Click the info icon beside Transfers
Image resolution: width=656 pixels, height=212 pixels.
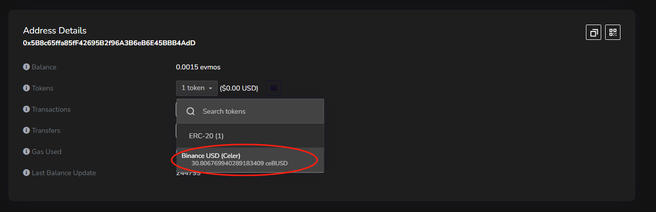[x=26, y=130]
